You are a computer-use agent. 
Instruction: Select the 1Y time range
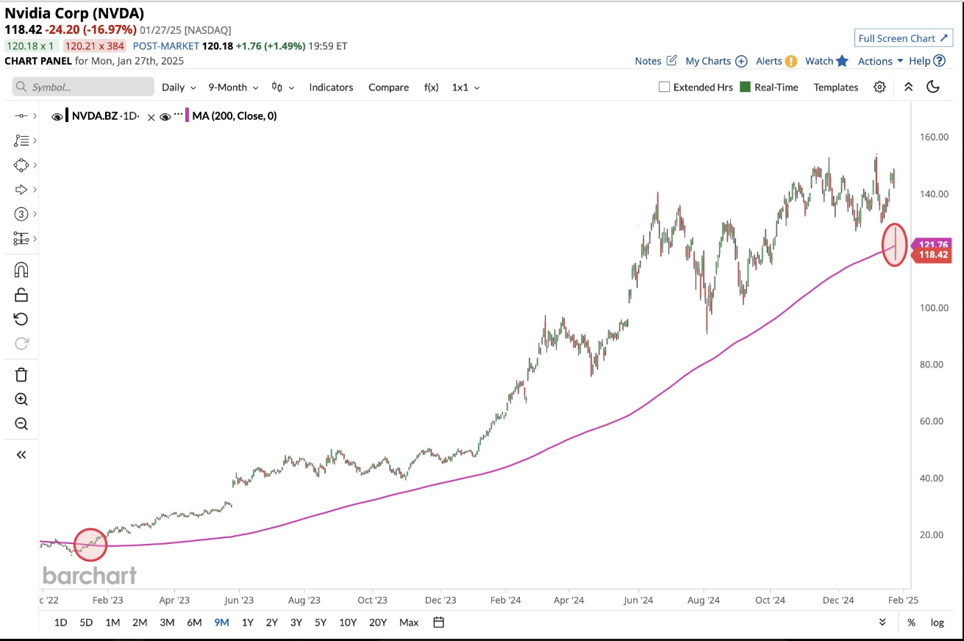coord(247,623)
